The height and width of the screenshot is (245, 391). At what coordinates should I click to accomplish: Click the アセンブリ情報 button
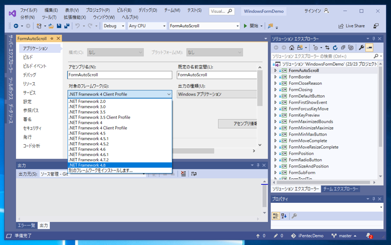tap(238, 124)
